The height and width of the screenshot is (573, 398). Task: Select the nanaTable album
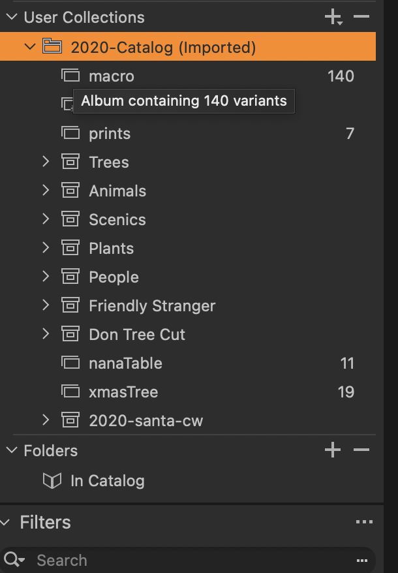[x=125, y=363]
